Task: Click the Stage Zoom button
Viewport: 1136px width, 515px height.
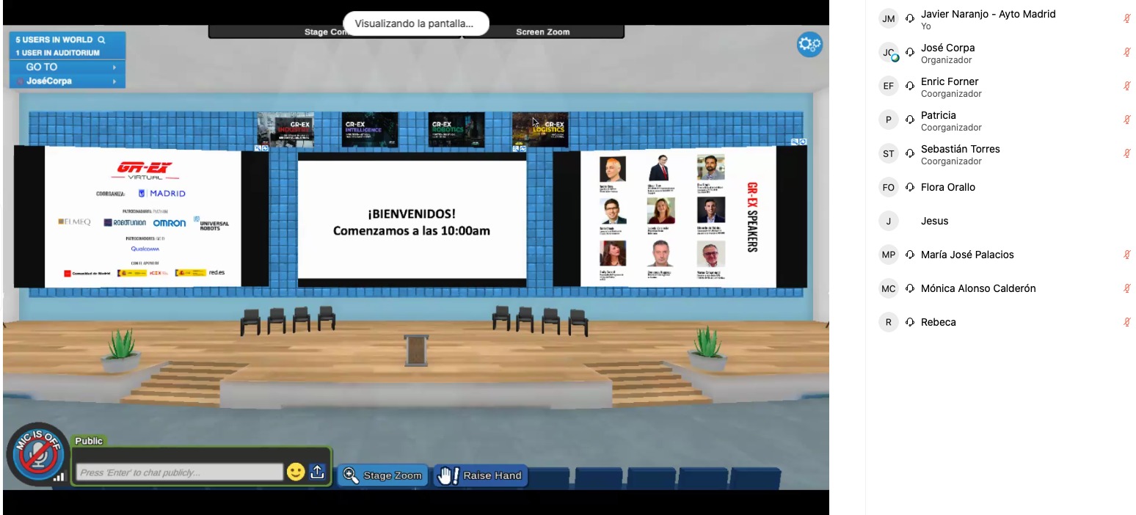Action: (x=384, y=475)
